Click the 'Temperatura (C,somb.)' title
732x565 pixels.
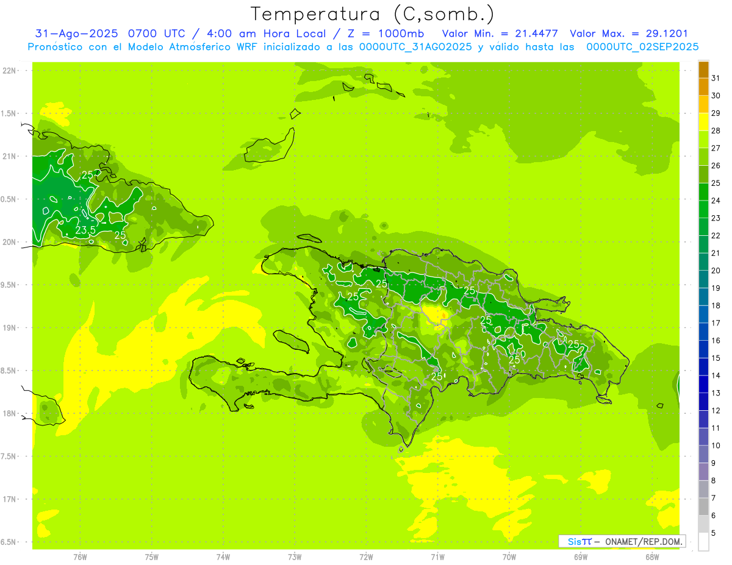[373, 13]
